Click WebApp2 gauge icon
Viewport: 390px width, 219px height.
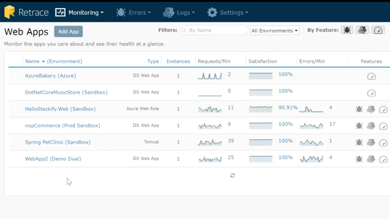click(x=383, y=159)
